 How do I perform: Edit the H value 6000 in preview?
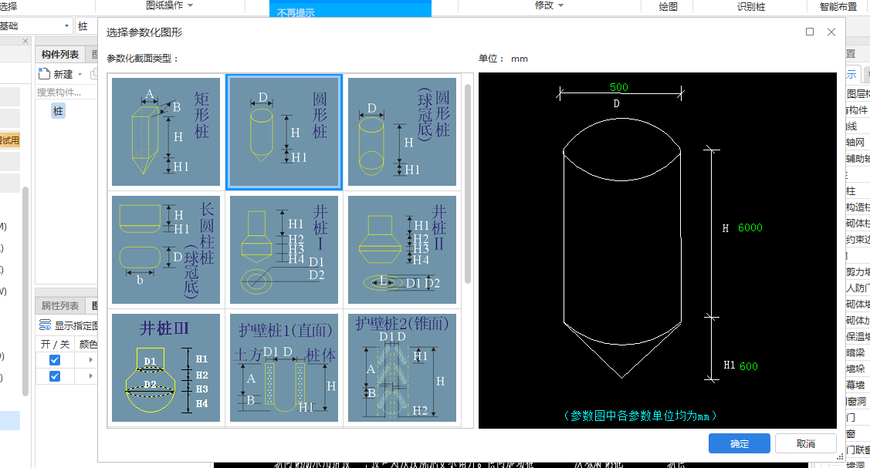click(750, 227)
